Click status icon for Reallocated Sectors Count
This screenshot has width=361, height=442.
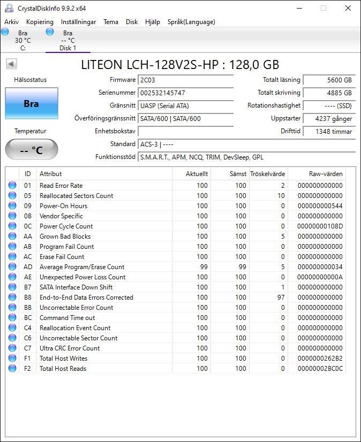click(x=12, y=195)
